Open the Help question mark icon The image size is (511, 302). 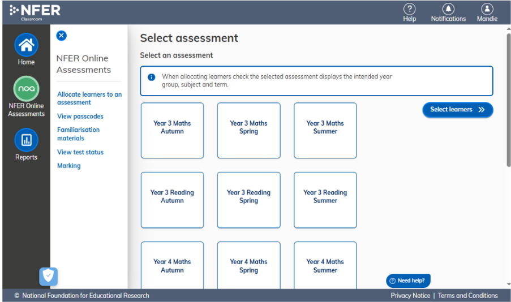[409, 9]
